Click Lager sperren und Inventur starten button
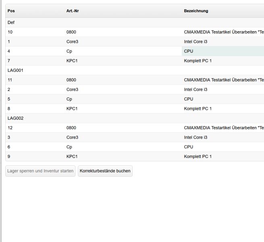The width and height of the screenshot is (264, 242). (40, 171)
